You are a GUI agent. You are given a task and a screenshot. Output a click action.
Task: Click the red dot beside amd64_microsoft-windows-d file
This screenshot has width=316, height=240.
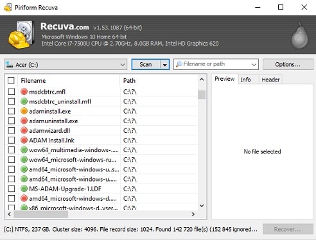[24, 198]
